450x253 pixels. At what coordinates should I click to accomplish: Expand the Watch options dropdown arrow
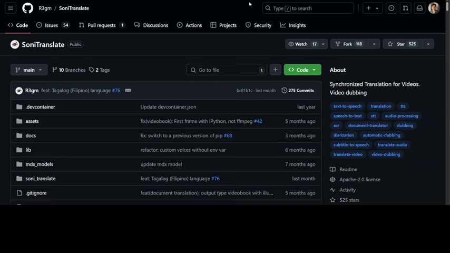[323, 44]
